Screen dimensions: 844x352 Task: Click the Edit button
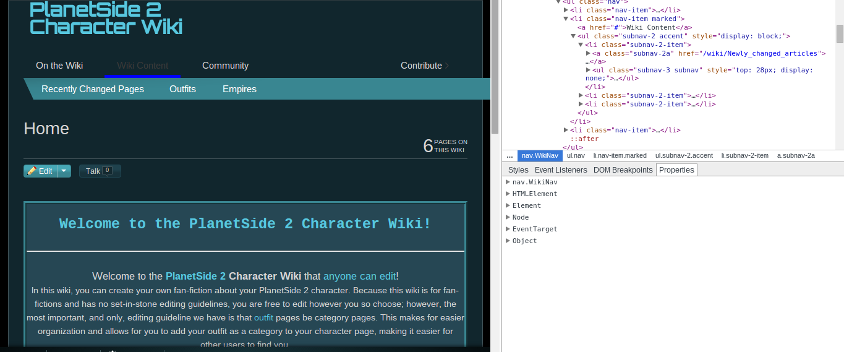40,171
